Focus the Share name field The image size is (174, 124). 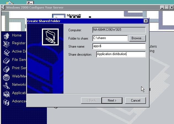(x=119, y=46)
